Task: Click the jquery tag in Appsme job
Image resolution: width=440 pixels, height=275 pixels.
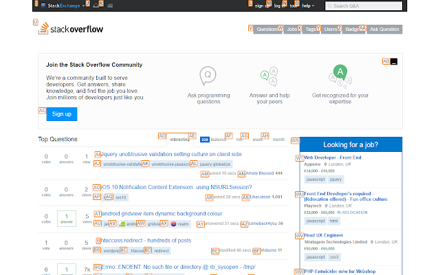Action: [x=335, y=179]
